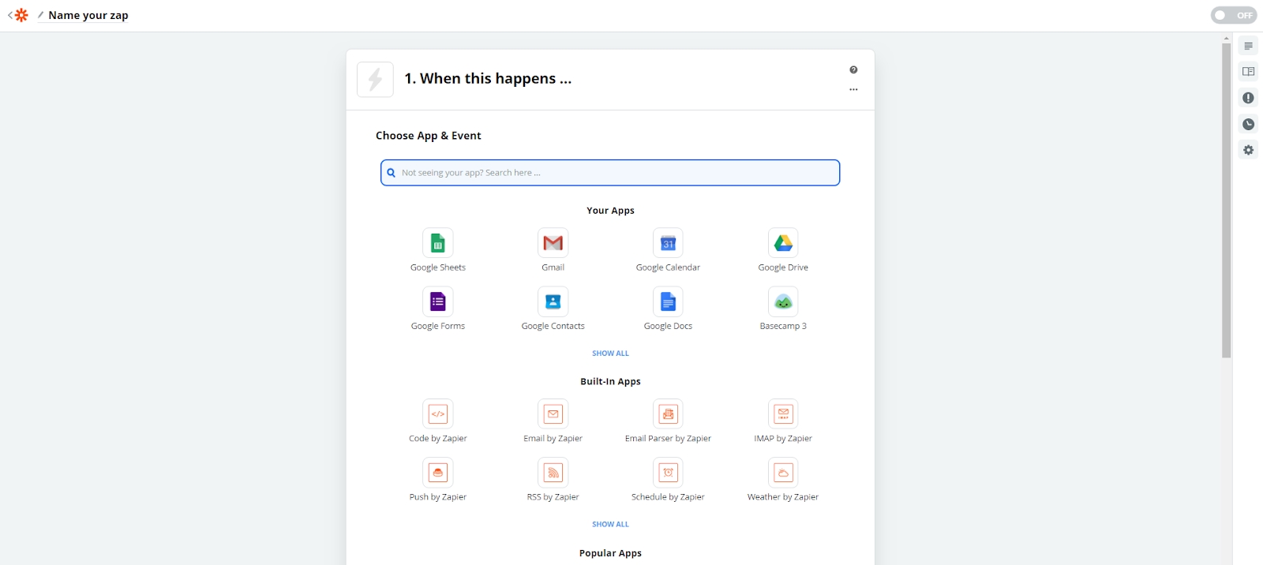
Task: Show all Built-In Apps
Action: (610, 524)
